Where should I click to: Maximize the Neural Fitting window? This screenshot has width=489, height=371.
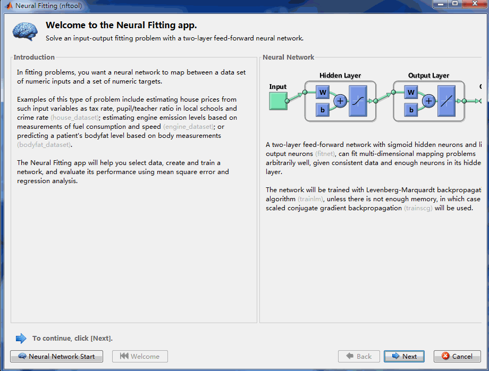455,4
